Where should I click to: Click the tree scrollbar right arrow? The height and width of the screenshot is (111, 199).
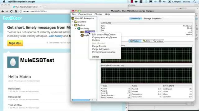click(95, 100)
